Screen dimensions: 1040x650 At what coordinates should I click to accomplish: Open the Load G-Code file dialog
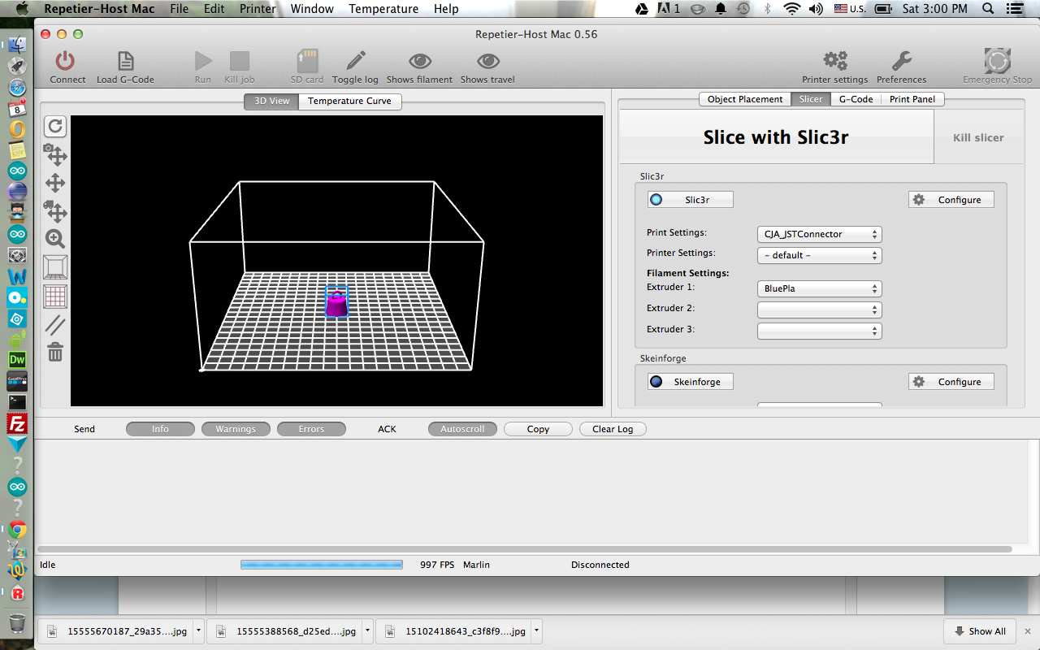click(126, 61)
